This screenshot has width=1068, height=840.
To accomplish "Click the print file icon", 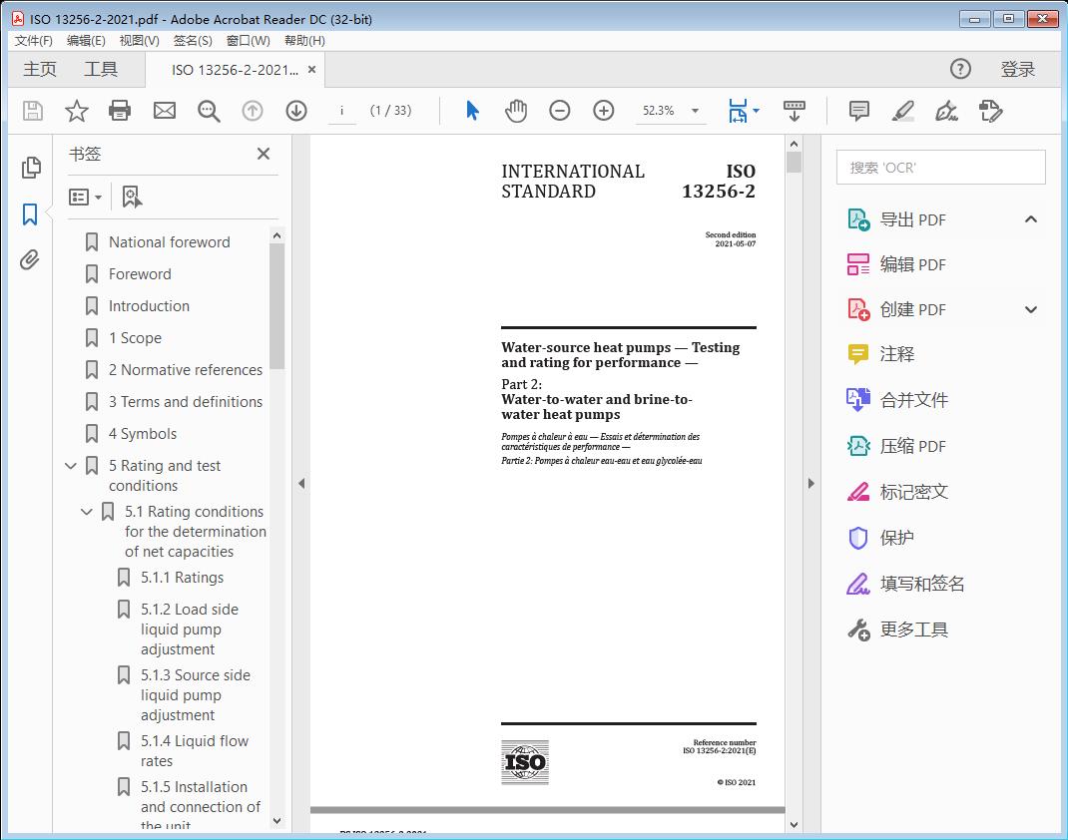I will (x=120, y=111).
